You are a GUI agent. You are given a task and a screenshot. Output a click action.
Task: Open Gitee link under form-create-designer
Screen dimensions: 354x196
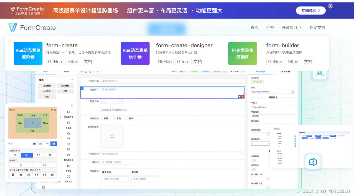pos(183,61)
